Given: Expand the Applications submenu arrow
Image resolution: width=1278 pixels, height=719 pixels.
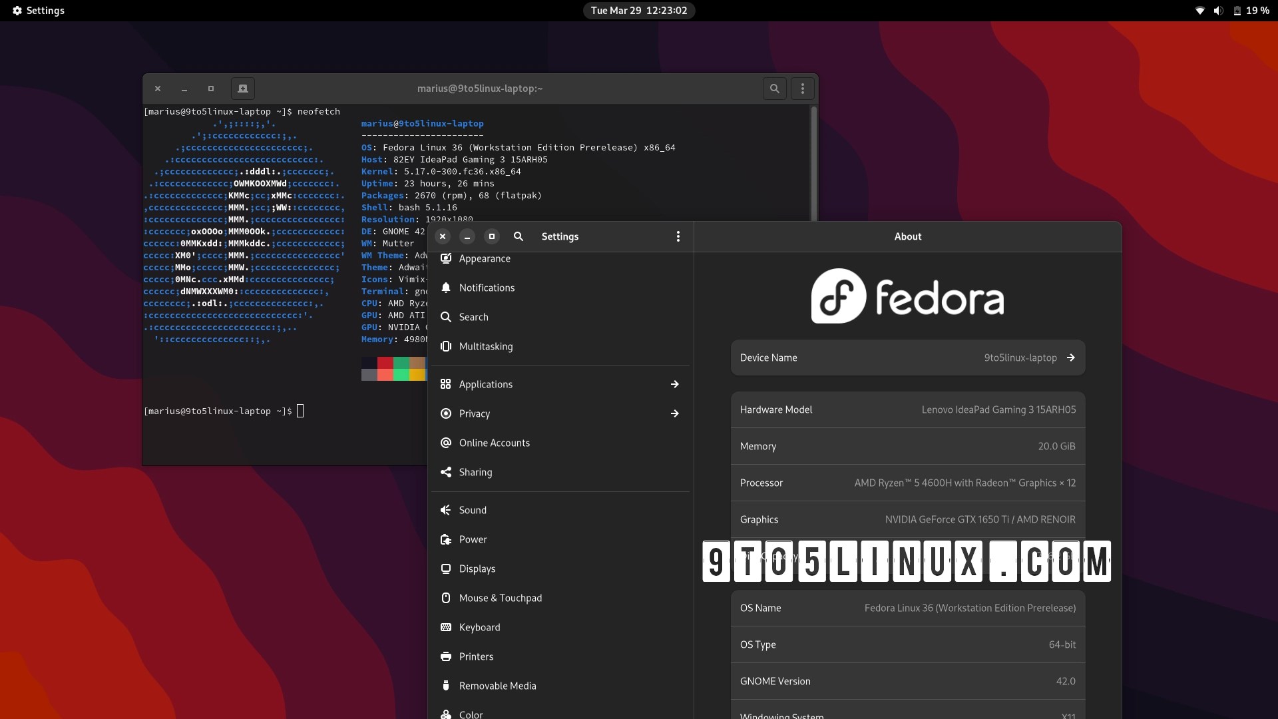Looking at the screenshot, I should click(x=674, y=384).
